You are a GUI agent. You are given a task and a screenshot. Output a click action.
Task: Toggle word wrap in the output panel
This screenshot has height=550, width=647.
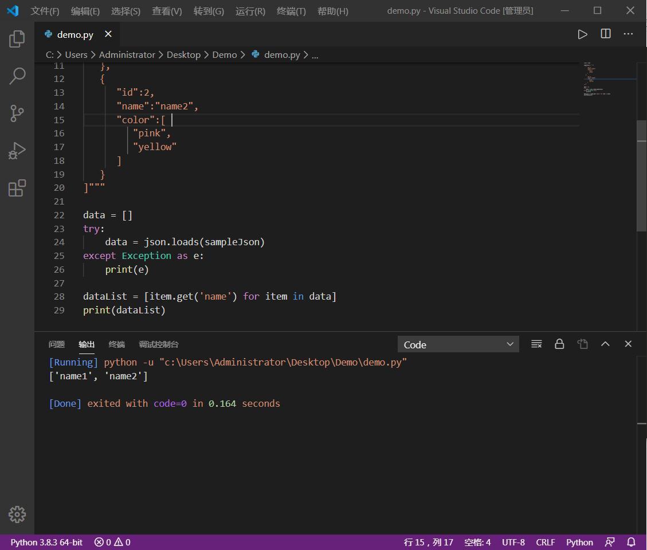pyautogui.click(x=582, y=344)
